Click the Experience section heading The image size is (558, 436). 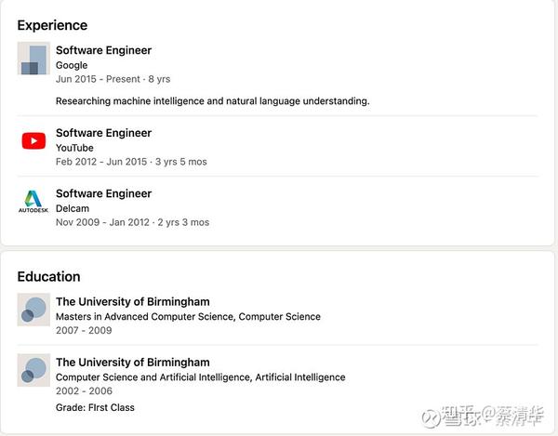(x=52, y=26)
